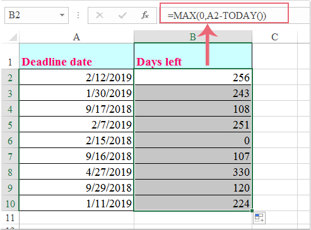
Task: Cancel the formula entry with the X icon
Action: tap(100, 15)
